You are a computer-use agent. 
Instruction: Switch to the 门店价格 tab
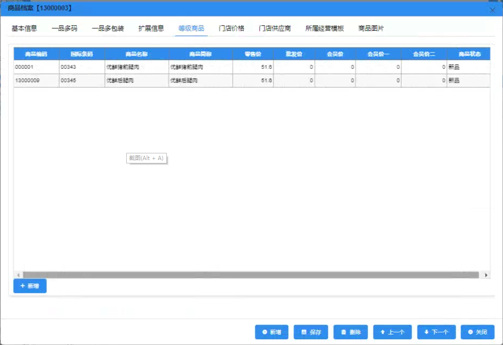coord(231,28)
